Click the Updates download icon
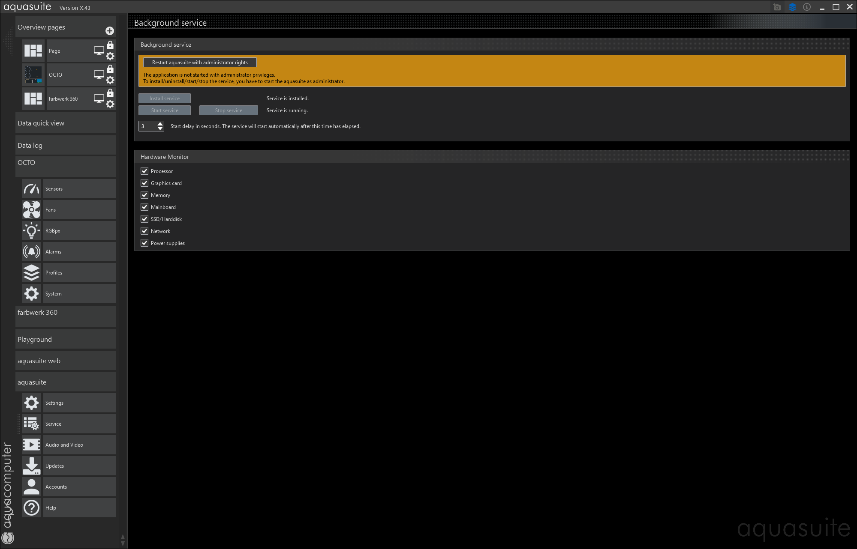The image size is (857, 549). pos(32,466)
